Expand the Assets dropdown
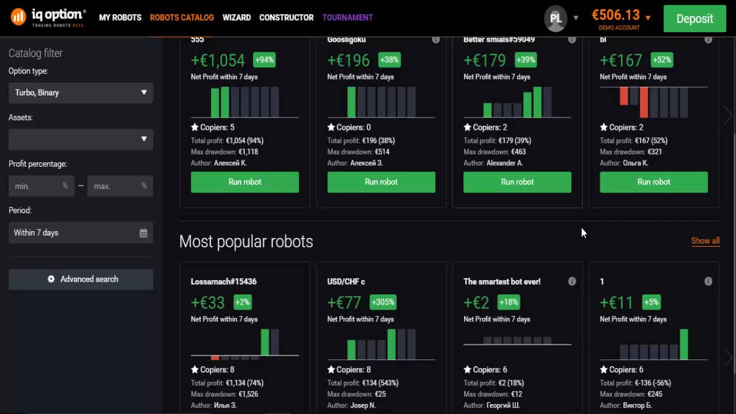Viewport: 736px width, 414px height. coord(80,139)
